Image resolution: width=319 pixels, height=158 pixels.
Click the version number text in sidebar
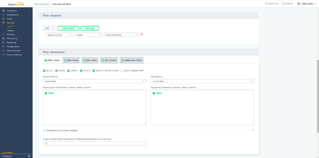[8, 152]
